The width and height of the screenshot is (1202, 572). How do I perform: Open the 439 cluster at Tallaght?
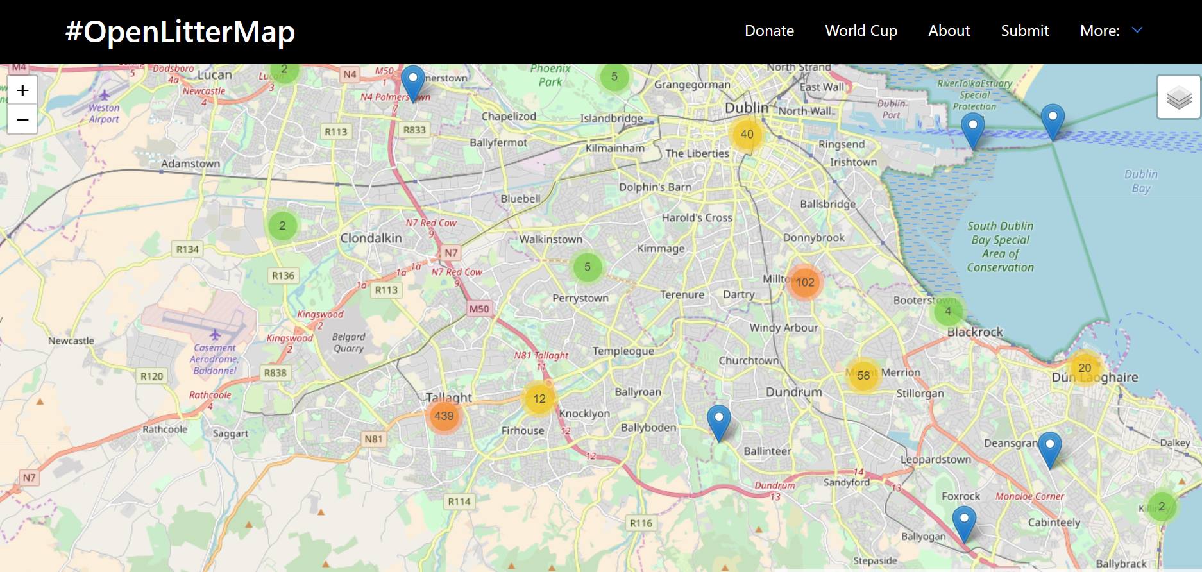point(444,416)
